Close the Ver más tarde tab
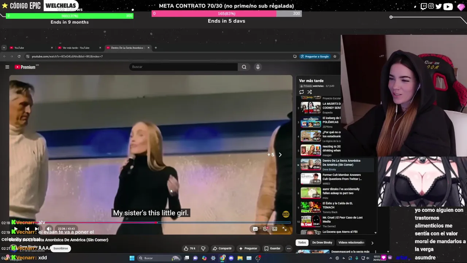 click(x=100, y=48)
